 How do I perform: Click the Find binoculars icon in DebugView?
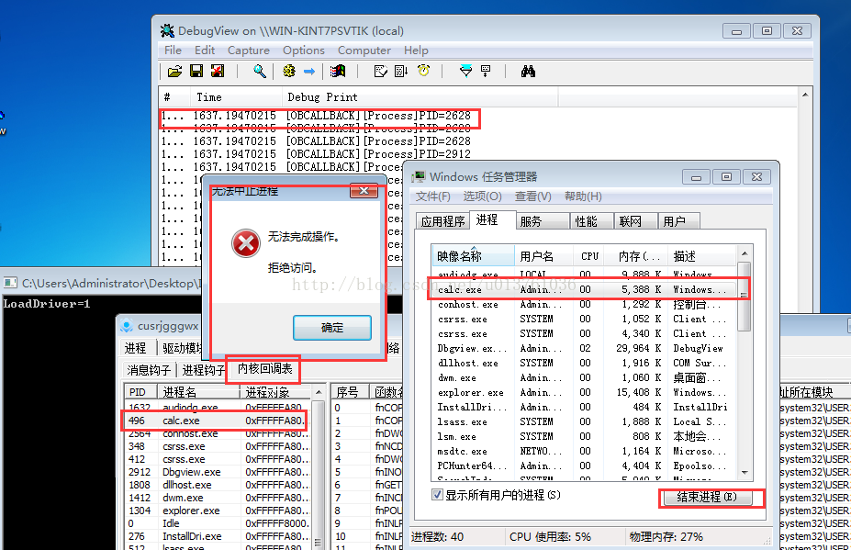tap(528, 71)
